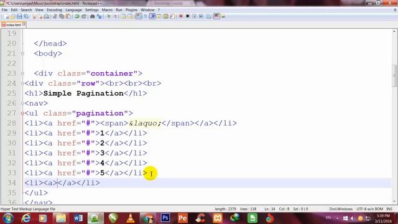The height and width of the screenshot is (224, 398).
Task: Undo the last edit with the Undo icon
Action: tap(77, 17)
